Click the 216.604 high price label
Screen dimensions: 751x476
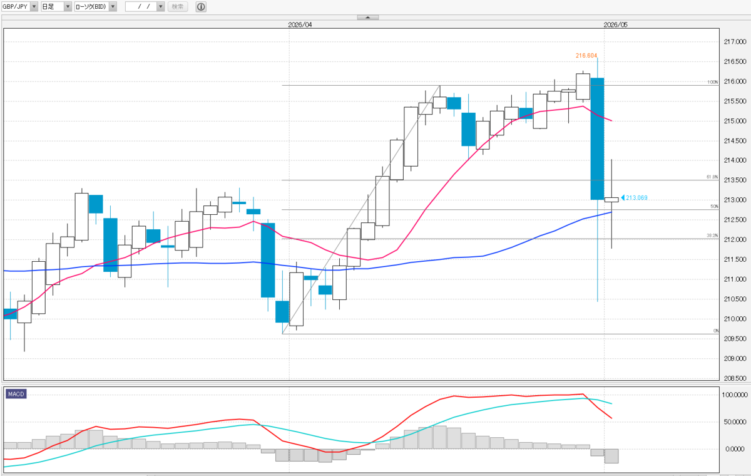coord(586,56)
